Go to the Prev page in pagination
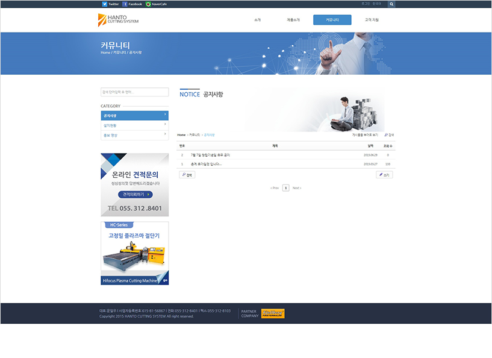This screenshot has height=358, width=492. (x=275, y=188)
